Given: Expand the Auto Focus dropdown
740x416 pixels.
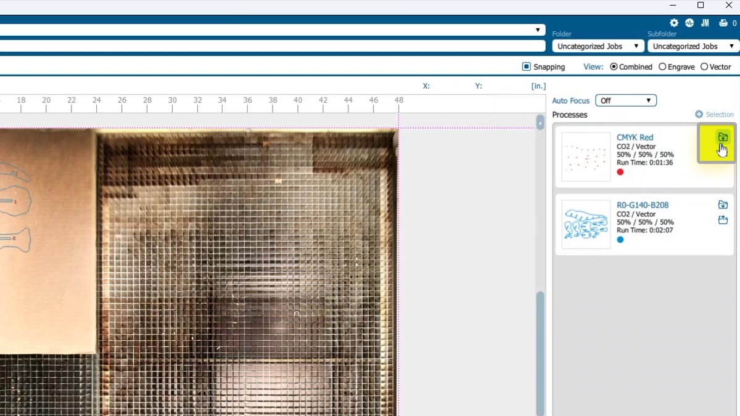Looking at the screenshot, I should (x=625, y=100).
